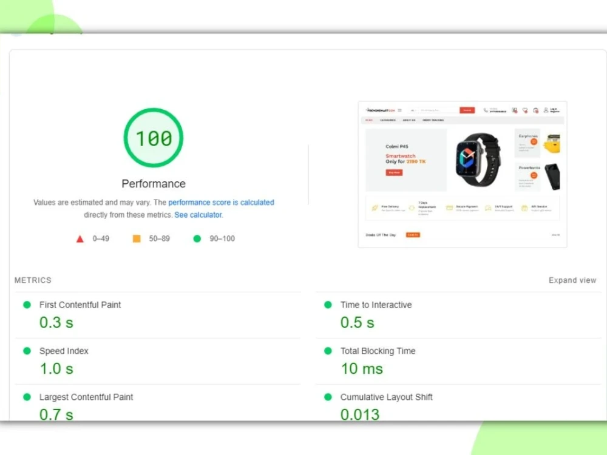Click the green circle 90–100 legend icon
The width and height of the screenshot is (607, 455).
pyautogui.click(x=197, y=238)
